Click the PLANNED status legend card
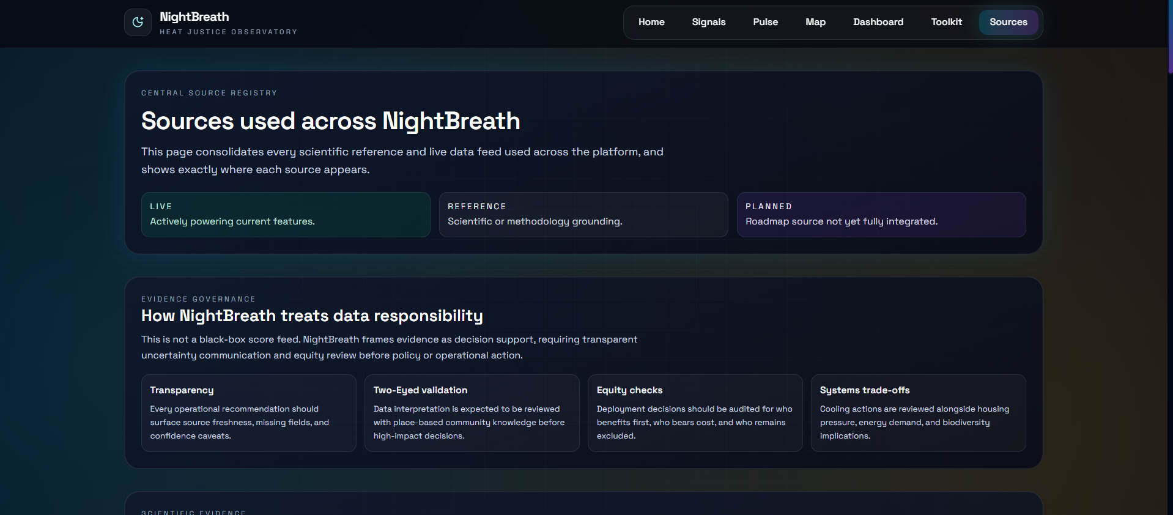The width and height of the screenshot is (1173, 515). (x=881, y=215)
